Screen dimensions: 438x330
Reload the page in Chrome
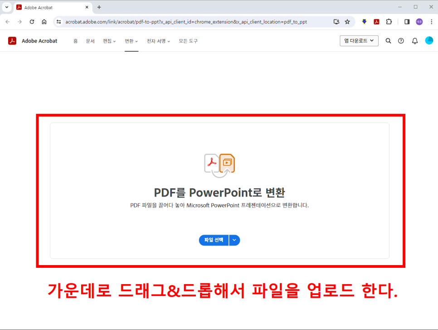(x=32, y=21)
